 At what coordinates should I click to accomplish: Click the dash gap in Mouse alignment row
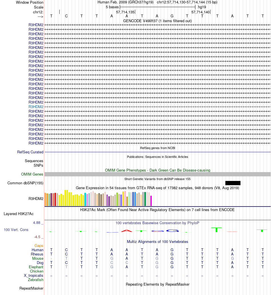coord(51,259)
